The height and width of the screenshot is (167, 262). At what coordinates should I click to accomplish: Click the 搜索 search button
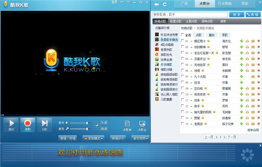coord(236,15)
